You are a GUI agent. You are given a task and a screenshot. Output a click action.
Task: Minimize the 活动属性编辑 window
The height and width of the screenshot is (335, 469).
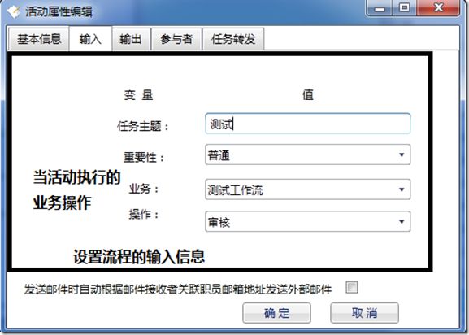pyautogui.click(x=380, y=8)
